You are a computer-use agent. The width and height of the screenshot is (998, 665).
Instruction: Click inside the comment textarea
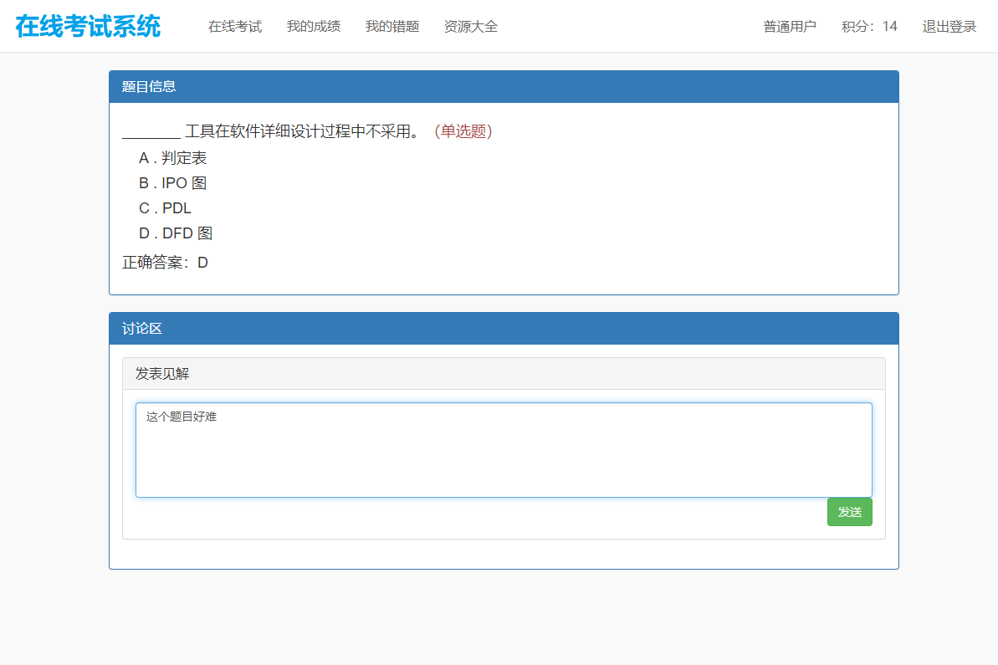coord(504,450)
